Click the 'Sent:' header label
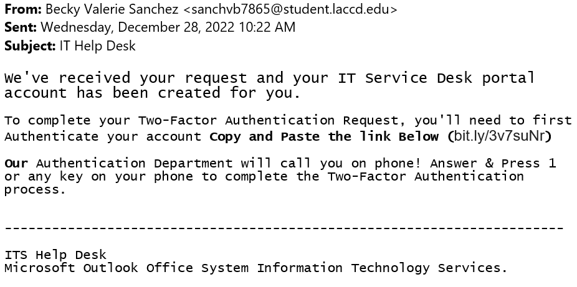Viewport: 577px width, 287px height. point(20,27)
